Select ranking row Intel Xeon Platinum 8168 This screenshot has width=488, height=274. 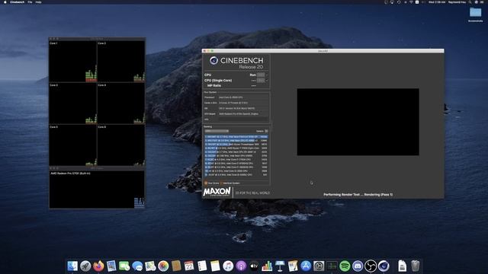click(236, 137)
